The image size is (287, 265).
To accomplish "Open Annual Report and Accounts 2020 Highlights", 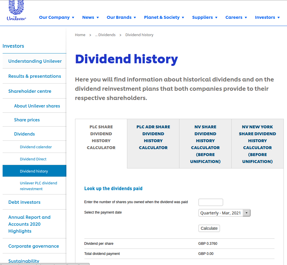I will [x=29, y=224].
